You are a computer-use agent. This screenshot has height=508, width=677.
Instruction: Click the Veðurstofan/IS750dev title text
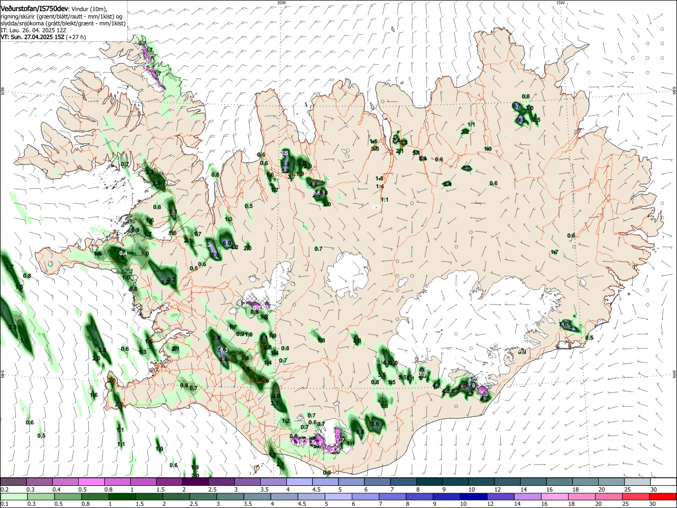34,9
